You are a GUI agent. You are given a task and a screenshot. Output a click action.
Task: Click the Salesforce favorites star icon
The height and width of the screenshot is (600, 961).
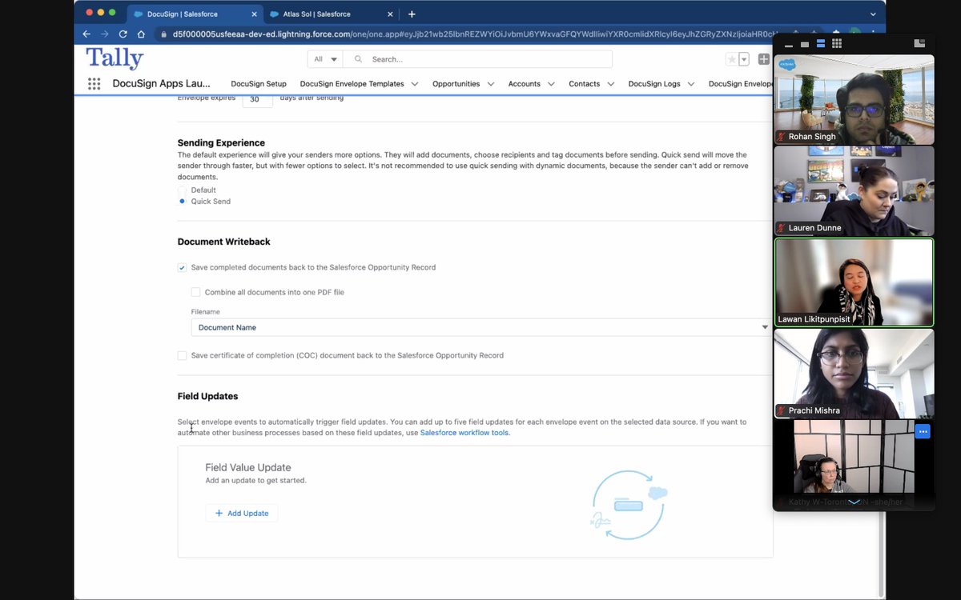pyautogui.click(x=731, y=59)
